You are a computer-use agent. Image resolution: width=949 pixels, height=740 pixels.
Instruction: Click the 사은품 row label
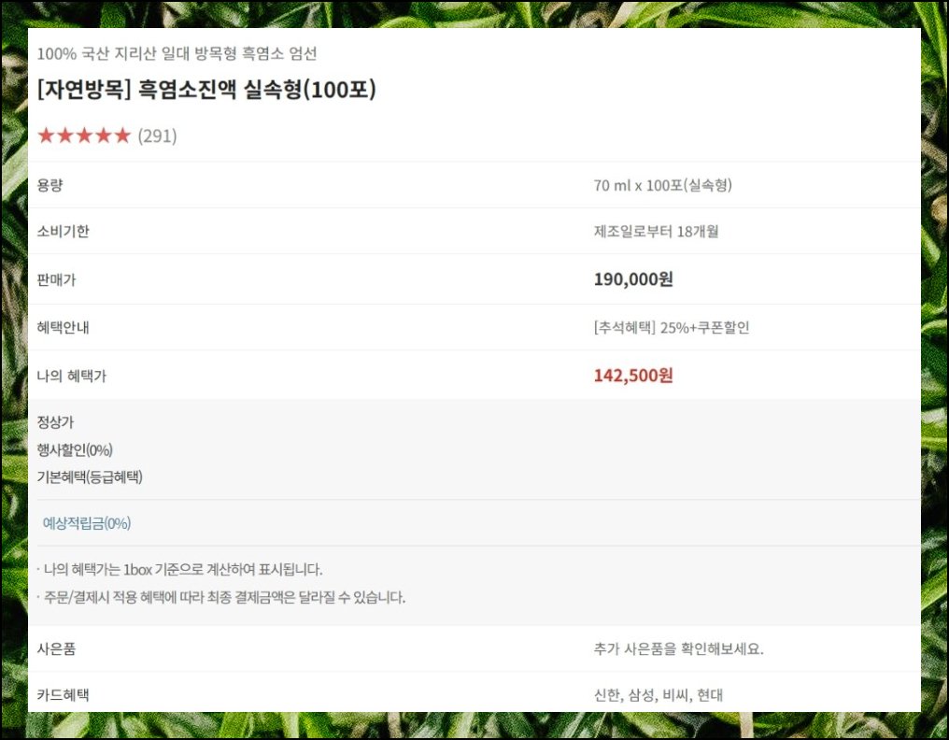click(x=56, y=649)
